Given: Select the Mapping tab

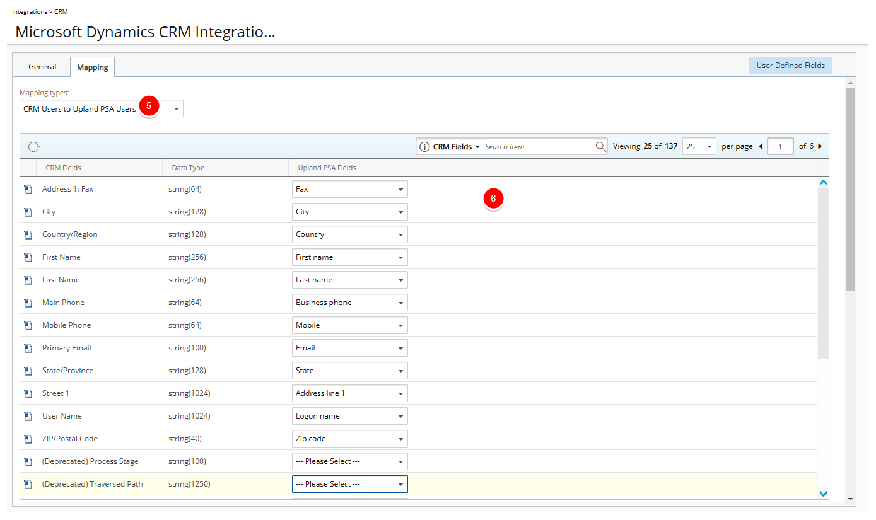Looking at the screenshot, I should [92, 67].
